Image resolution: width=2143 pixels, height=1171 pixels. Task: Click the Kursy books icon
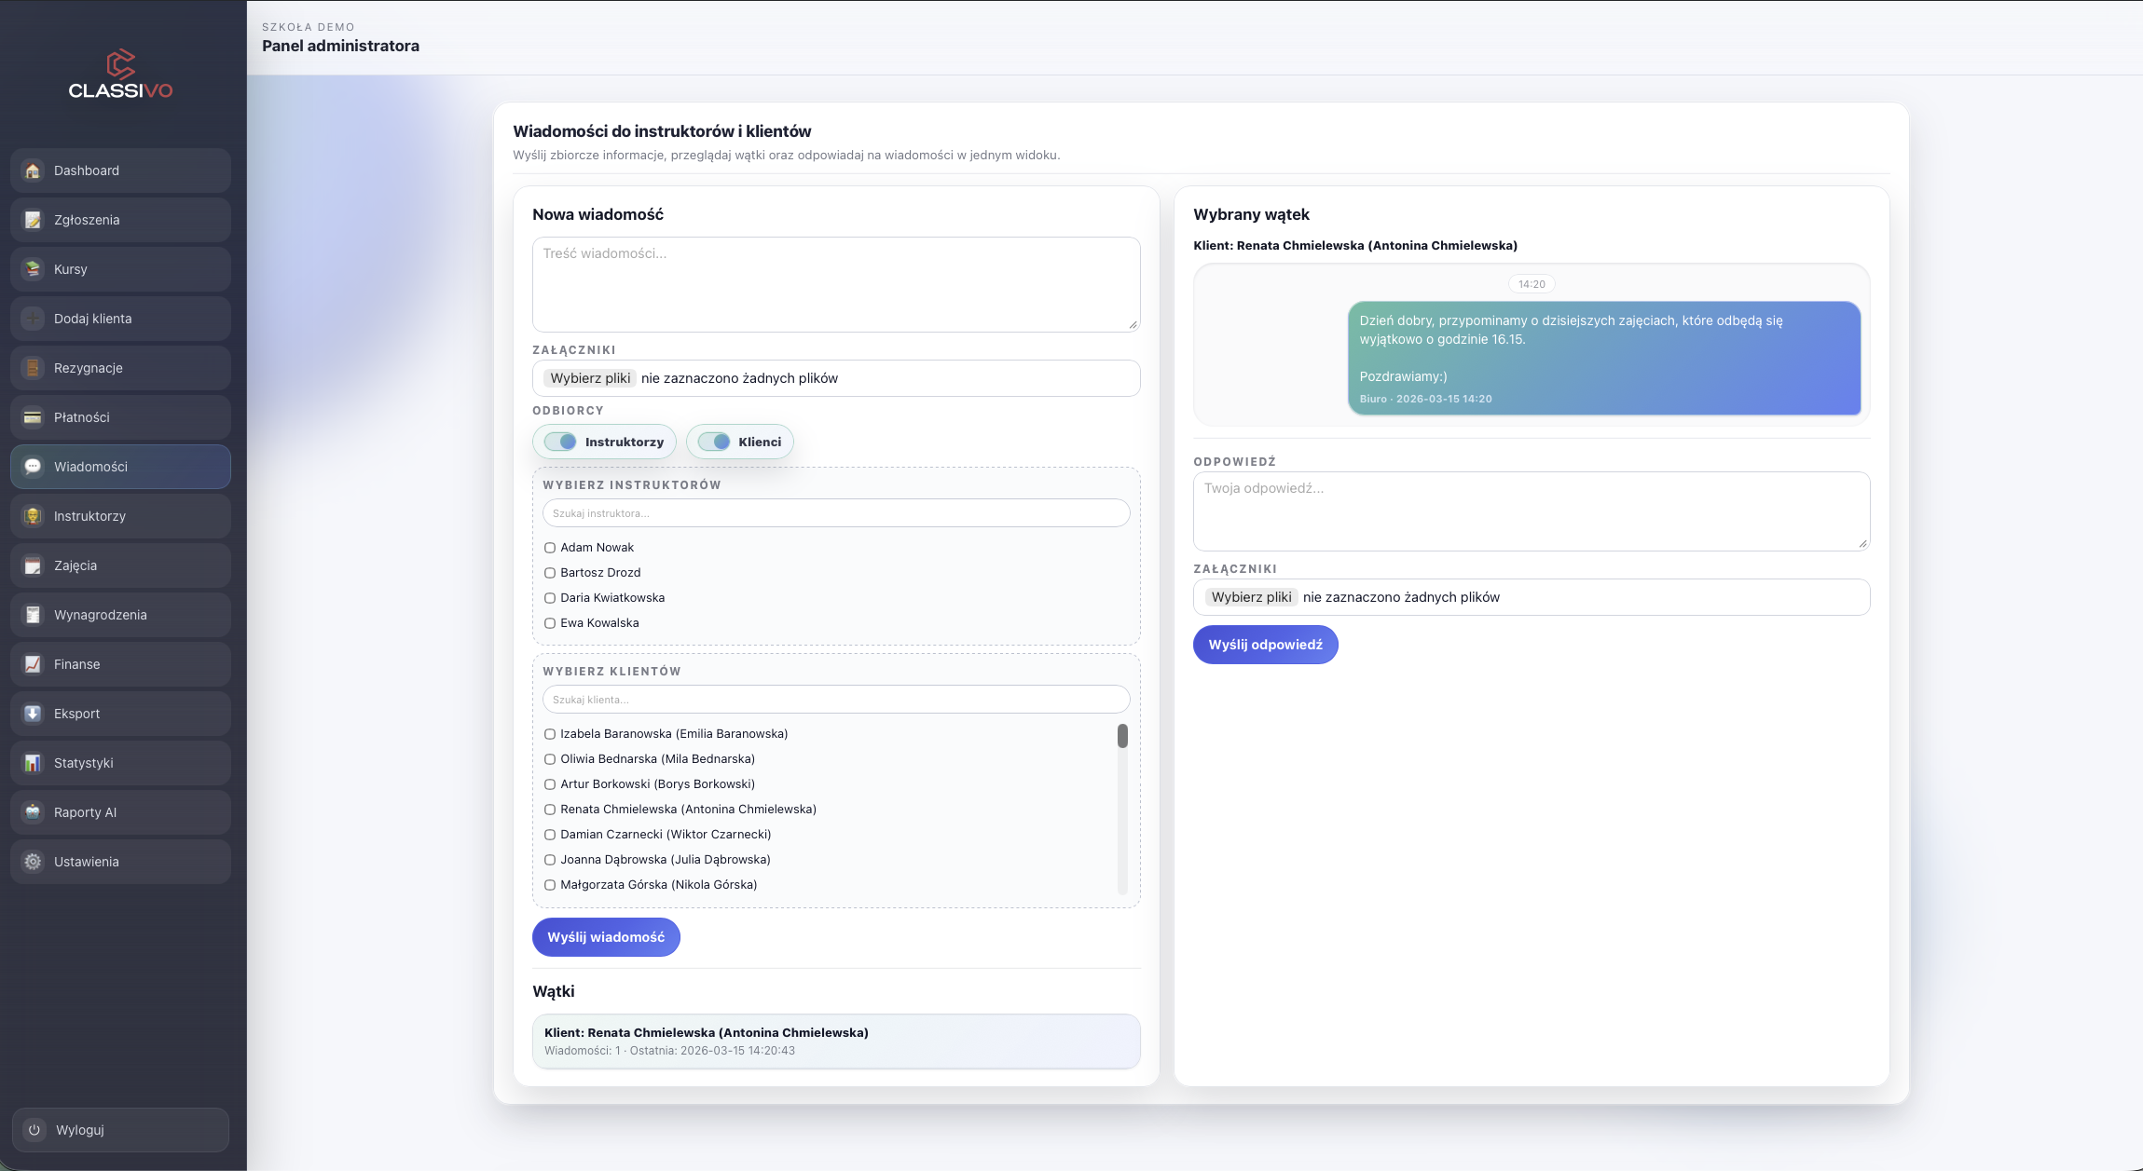(33, 269)
